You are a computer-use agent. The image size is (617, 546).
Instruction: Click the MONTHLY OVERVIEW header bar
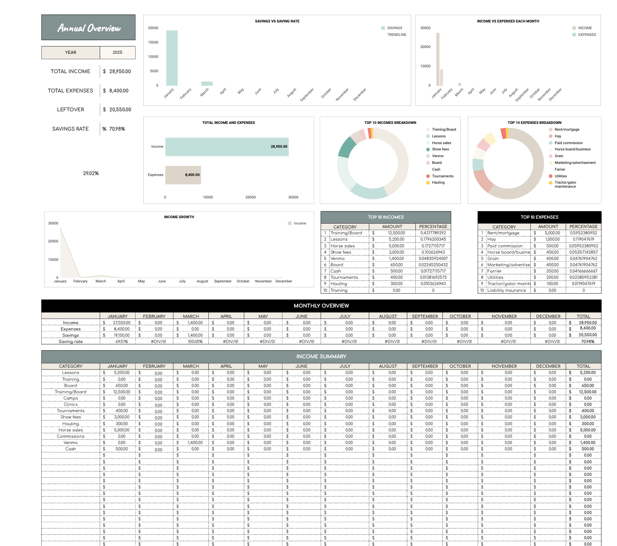pyautogui.click(x=321, y=306)
